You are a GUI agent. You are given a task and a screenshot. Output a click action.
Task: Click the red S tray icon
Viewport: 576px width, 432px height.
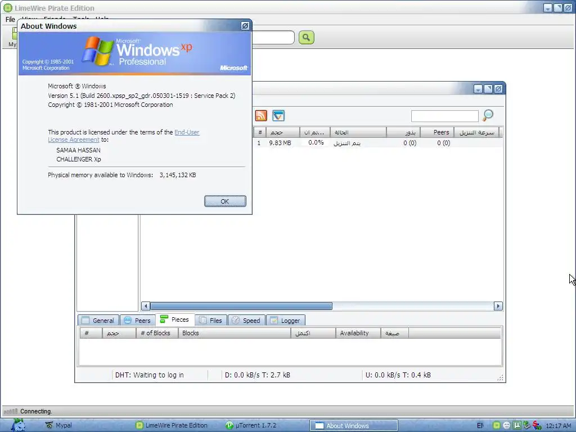[537, 425]
